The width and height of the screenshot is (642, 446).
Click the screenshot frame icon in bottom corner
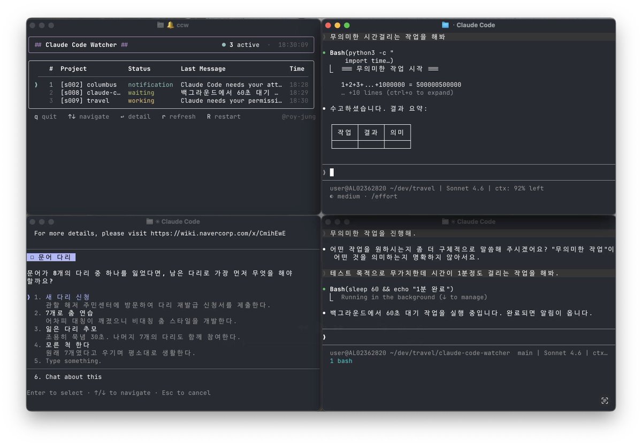[x=605, y=401]
